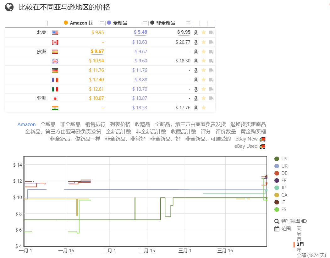This screenshot has height=258, width=330.
Task: Click the star icon in the Canada row
Action: tap(204, 42)
